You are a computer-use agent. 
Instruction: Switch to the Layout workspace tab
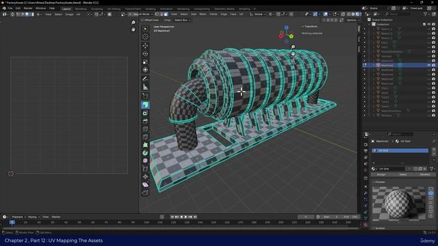[66, 9]
